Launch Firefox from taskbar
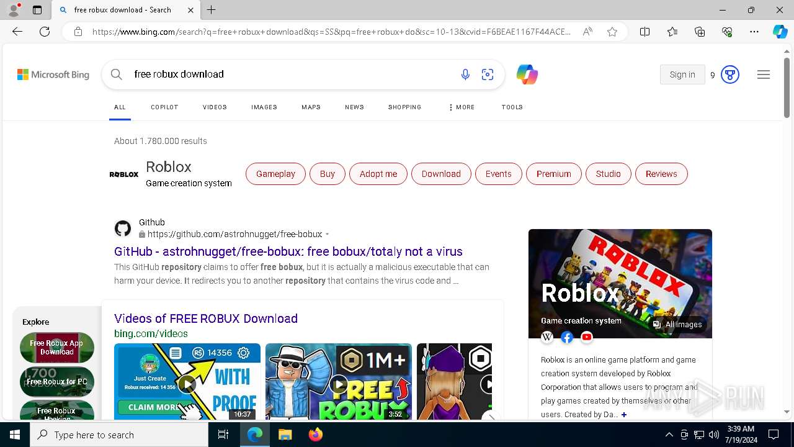Image resolution: width=794 pixels, height=447 pixels. click(315, 435)
